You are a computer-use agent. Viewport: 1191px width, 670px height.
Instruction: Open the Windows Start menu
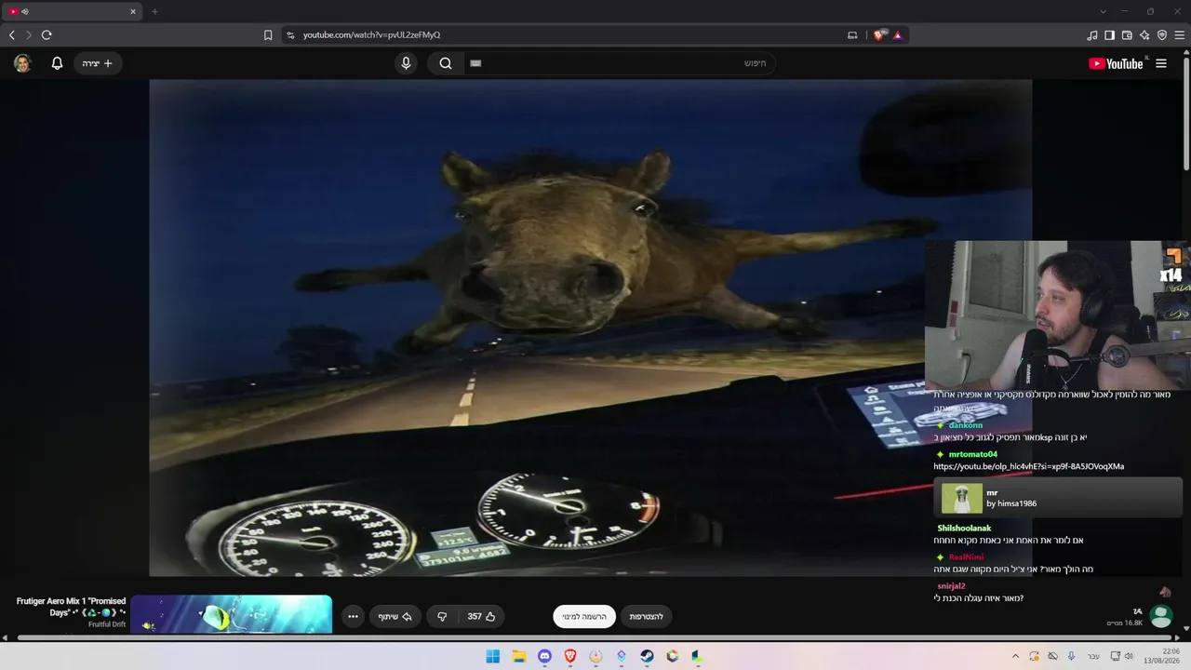pyautogui.click(x=493, y=656)
